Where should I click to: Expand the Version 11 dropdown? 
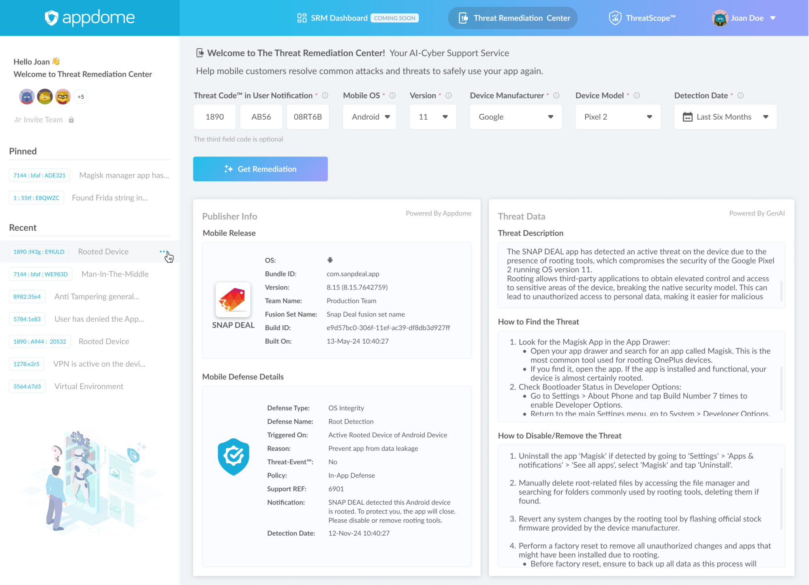tap(433, 117)
